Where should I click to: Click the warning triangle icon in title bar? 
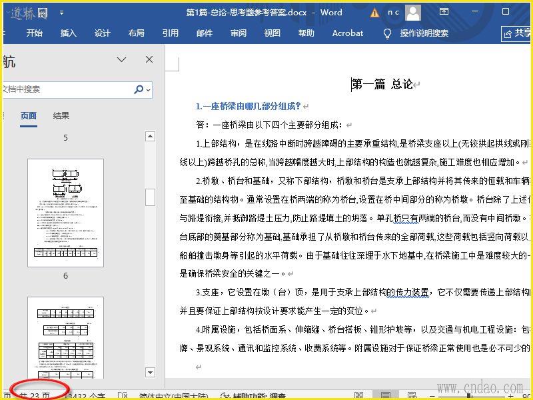click(375, 13)
